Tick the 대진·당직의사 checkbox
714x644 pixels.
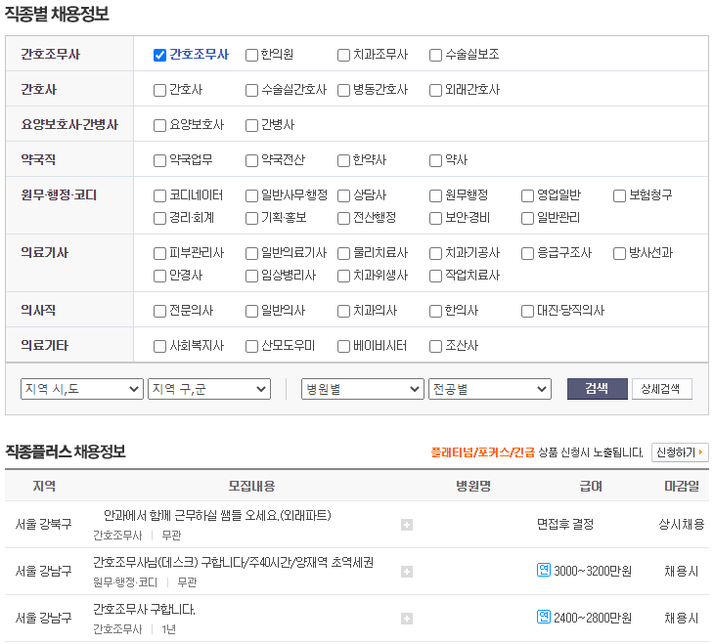pos(528,312)
